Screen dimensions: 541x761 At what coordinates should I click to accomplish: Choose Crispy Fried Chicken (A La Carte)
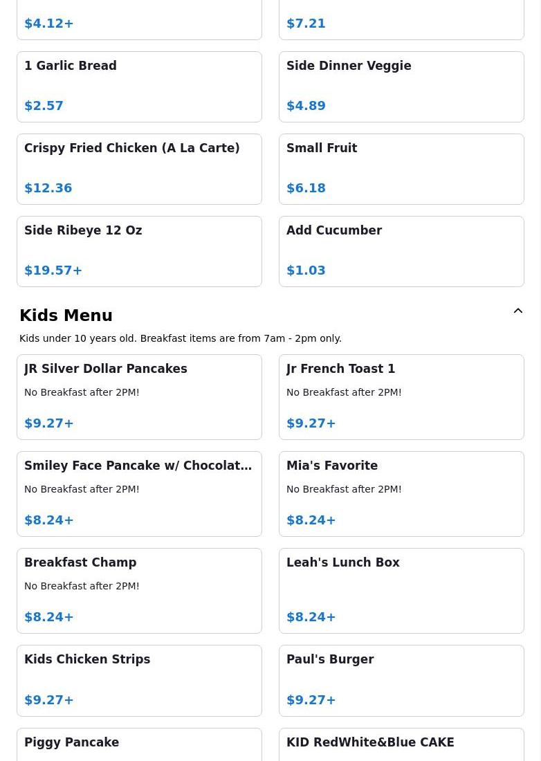(139, 169)
